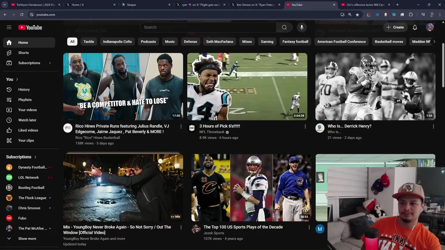Click the page vertical scrollbar
This screenshot has height=250, width=445.
[443, 64]
